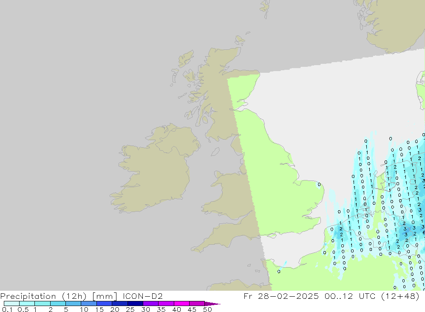Click the isolated "0" value off the Norfolk coast
The width and height of the screenshot is (425, 312).
[x=319, y=185]
